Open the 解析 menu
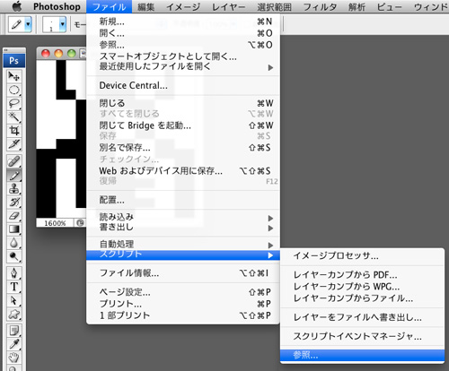This screenshot has height=371, width=449. click(357, 6)
